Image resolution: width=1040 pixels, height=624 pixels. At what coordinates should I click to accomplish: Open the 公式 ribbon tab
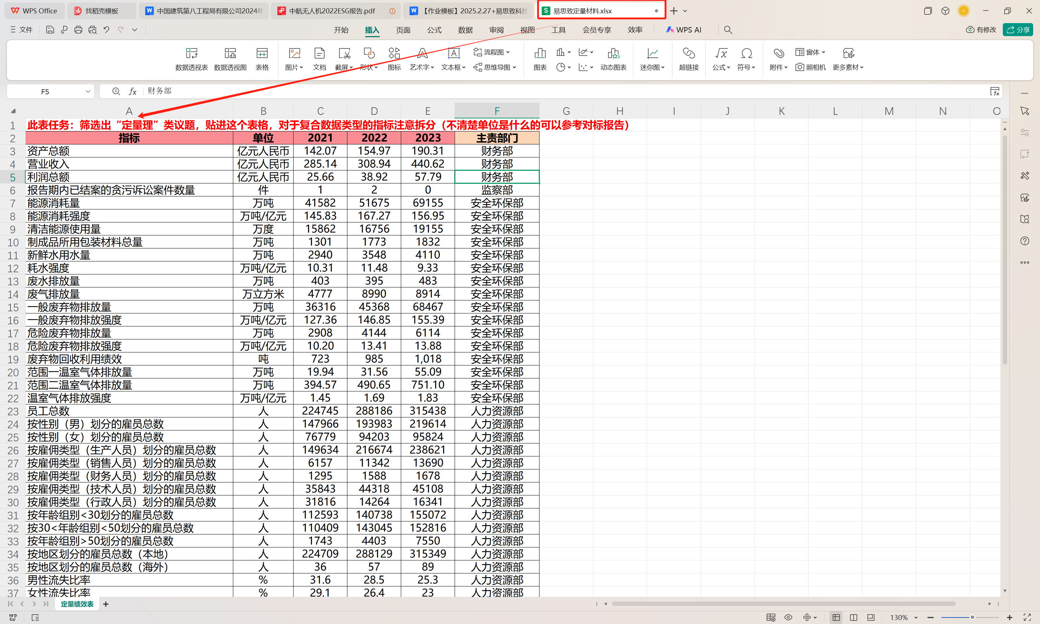coord(434,30)
